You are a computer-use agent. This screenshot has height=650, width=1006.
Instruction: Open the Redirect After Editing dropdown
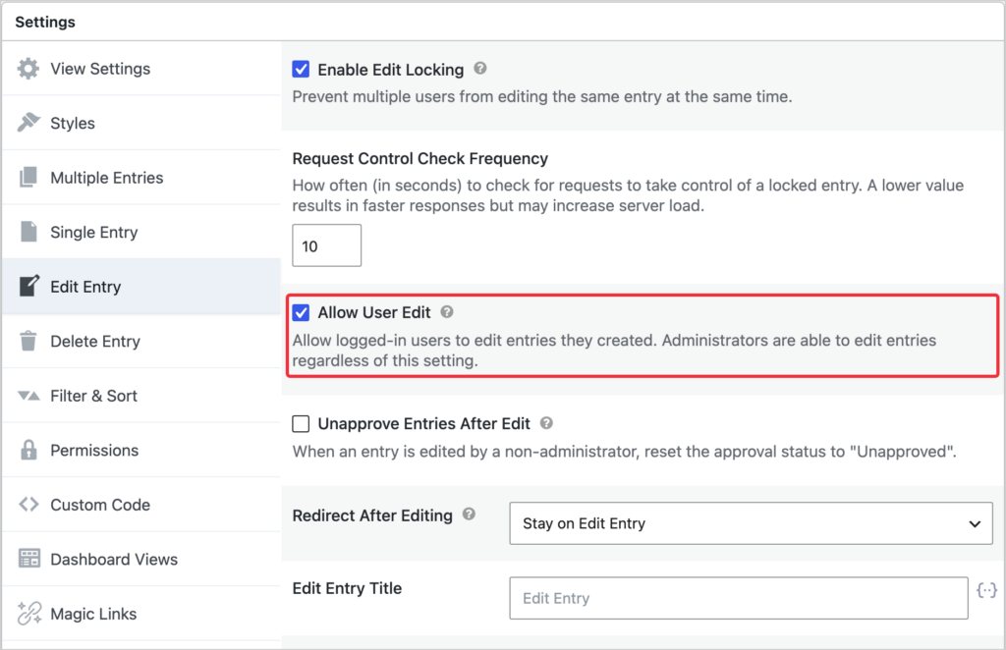tap(751, 523)
